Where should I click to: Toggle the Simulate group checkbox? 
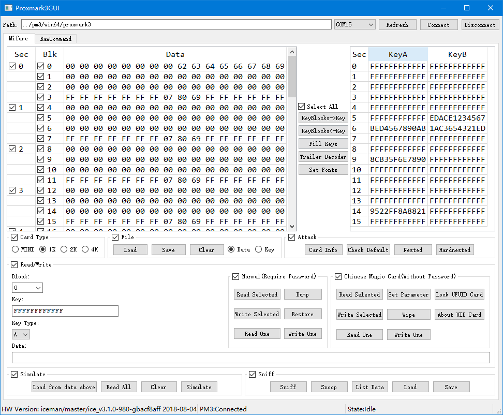[14, 374]
